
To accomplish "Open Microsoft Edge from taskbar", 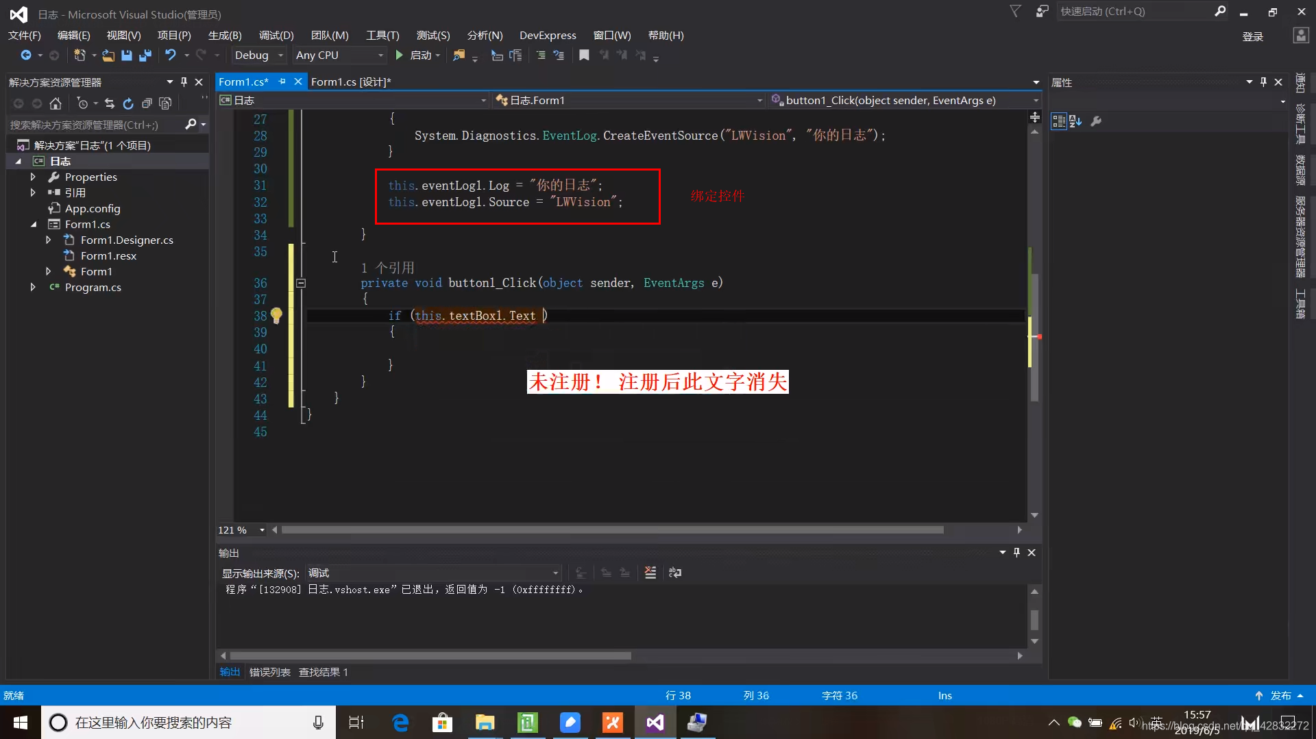I will 400,722.
